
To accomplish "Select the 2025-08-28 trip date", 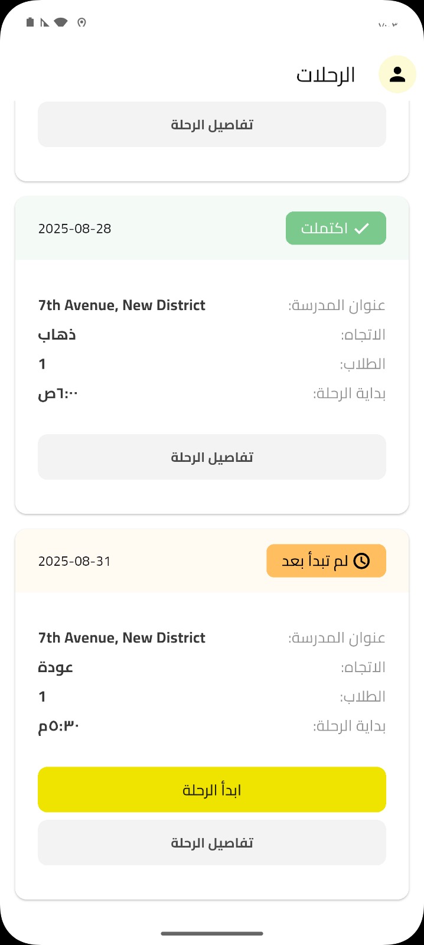I will coord(75,229).
